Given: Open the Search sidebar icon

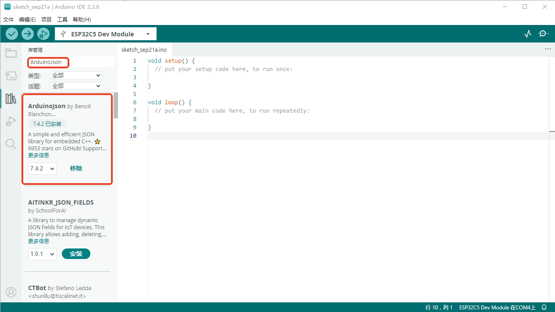Looking at the screenshot, I should pos(11,144).
